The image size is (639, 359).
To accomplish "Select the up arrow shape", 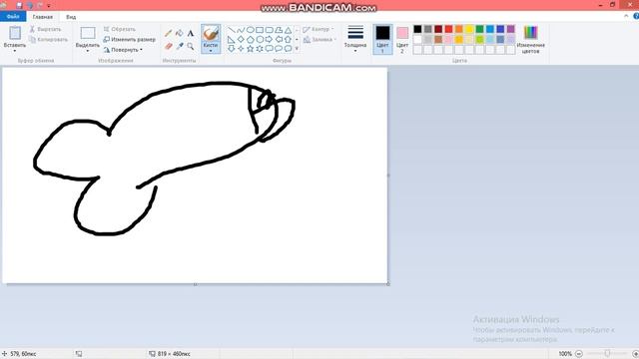I will click(x=288, y=40).
